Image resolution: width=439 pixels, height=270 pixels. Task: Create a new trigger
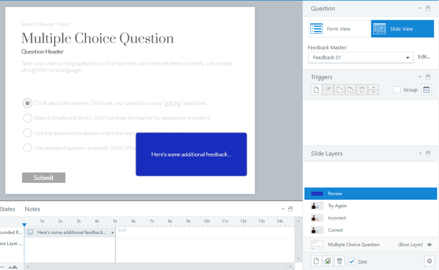pos(316,90)
